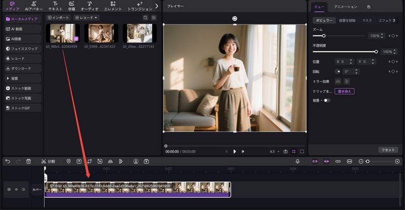Viewport: 405px width, 210px height.
Task: Show more sub-tabs after エフェクト
Action: [x=394, y=20]
